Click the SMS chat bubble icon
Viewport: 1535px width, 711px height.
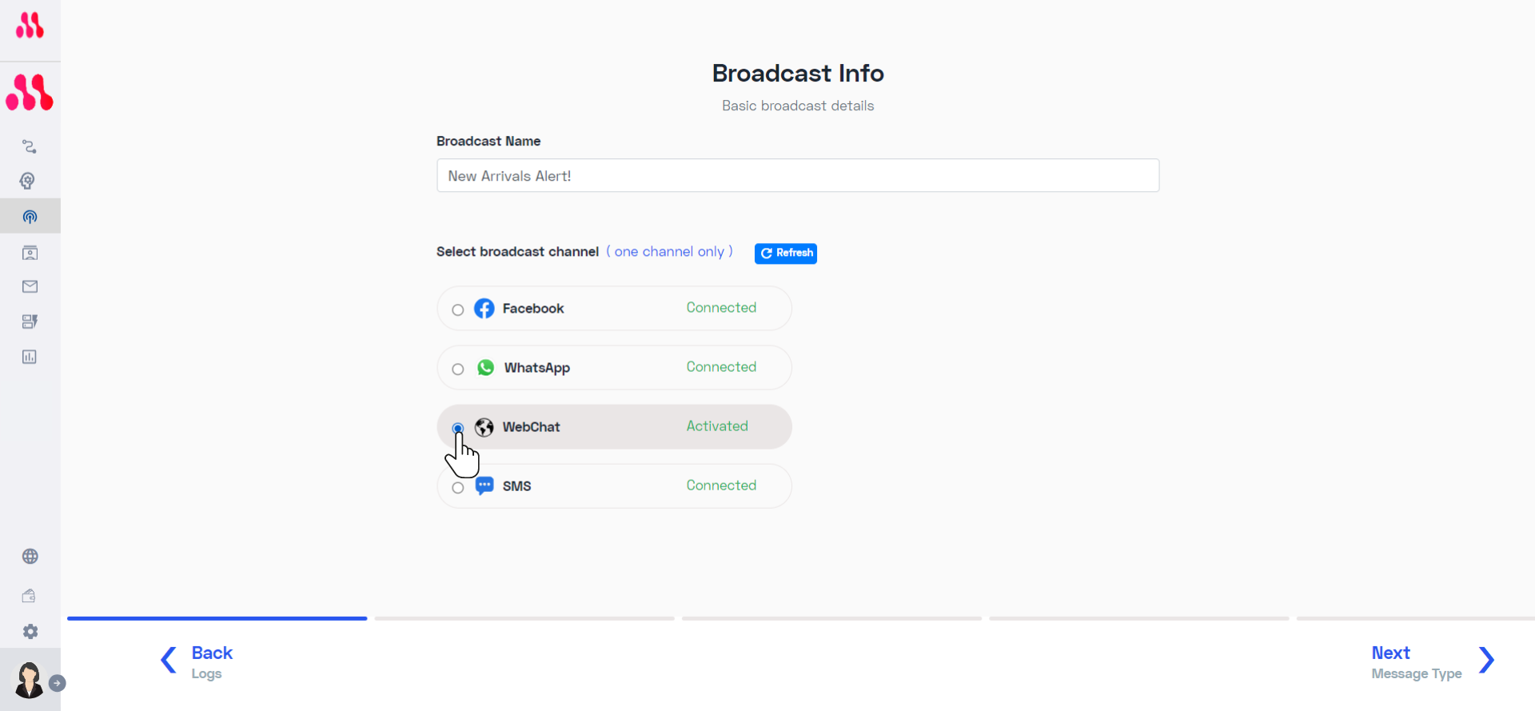(x=484, y=485)
